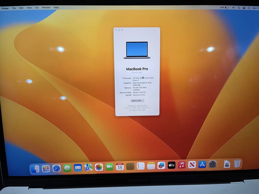Open the News app
The height and width of the screenshot is (194, 259).
(x=192, y=165)
